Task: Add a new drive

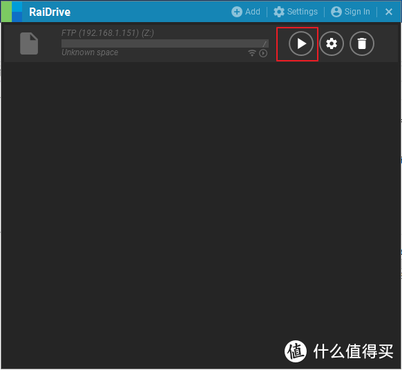Action: pyautogui.click(x=246, y=12)
